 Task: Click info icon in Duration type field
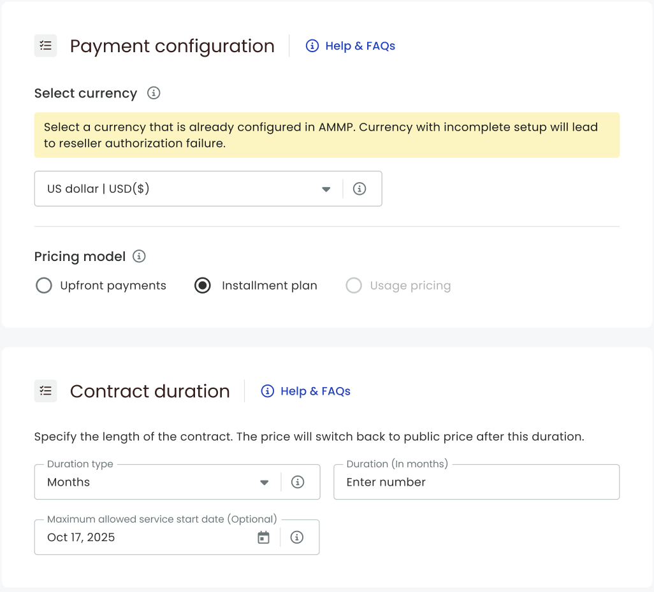[x=297, y=482]
